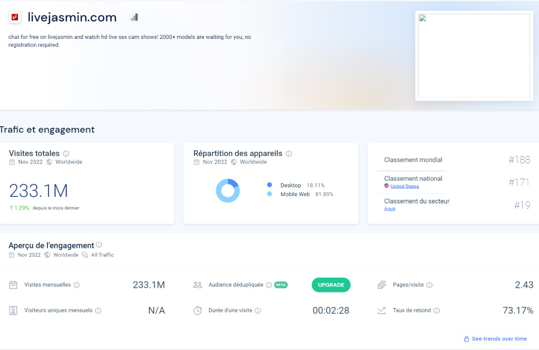Image resolution: width=539 pixels, height=350 pixels.
Task: Click the #19 sector ranking value
Action: click(x=522, y=205)
